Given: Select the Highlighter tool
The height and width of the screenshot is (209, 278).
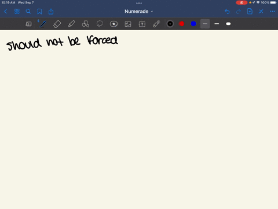Looking at the screenshot, I should pyautogui.click(x=71, y=24).
